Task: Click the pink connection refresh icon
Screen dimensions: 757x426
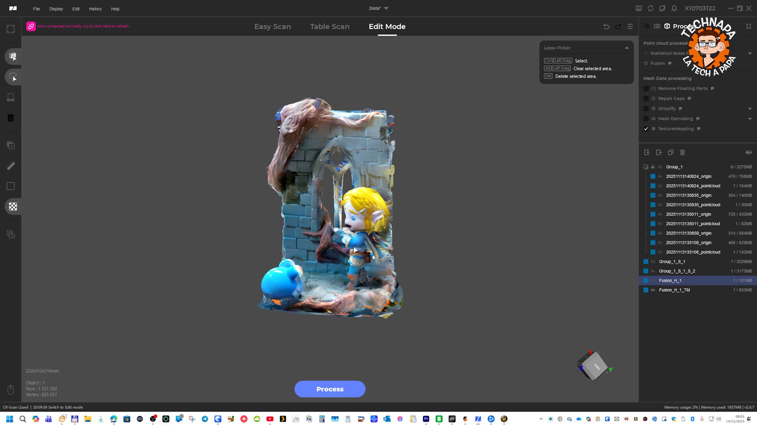Action: point(31,26)
